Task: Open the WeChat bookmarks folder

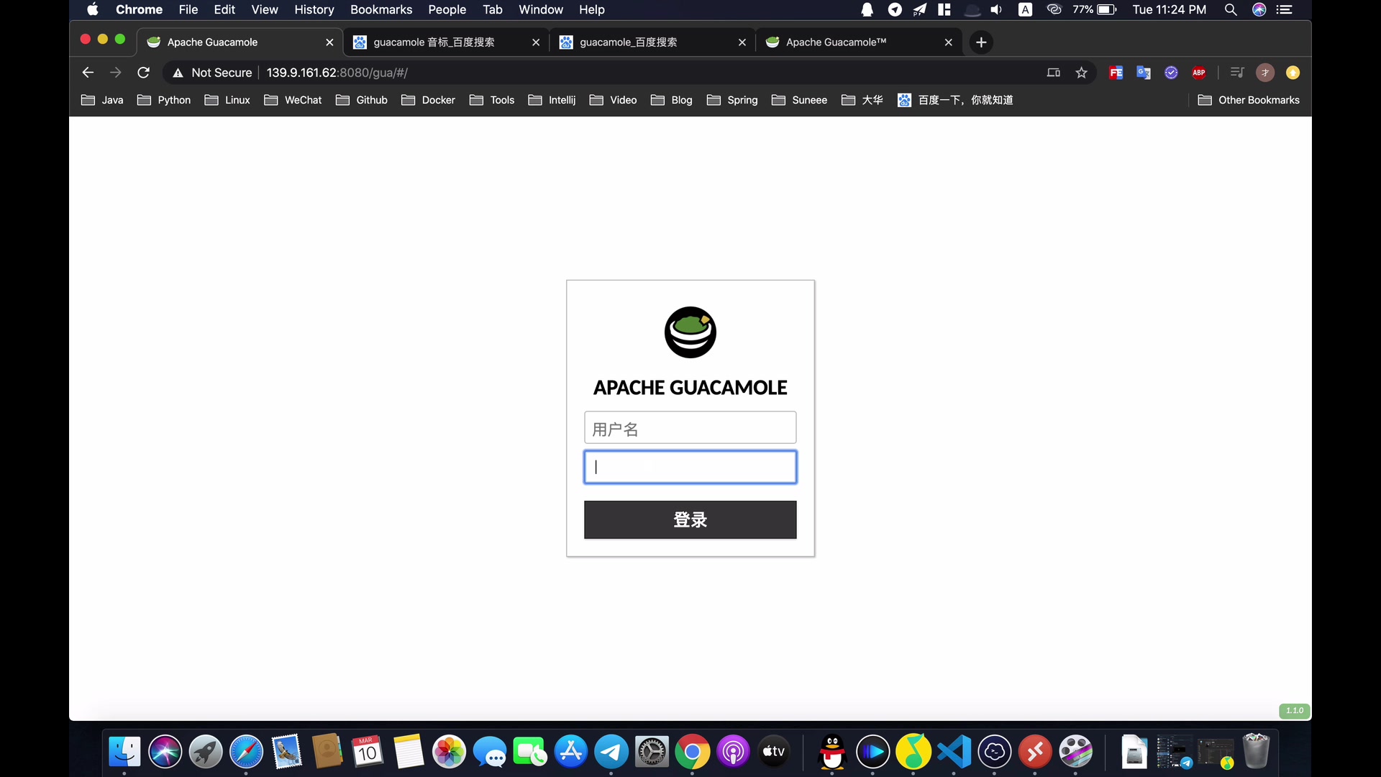Action: coord(293,100)
